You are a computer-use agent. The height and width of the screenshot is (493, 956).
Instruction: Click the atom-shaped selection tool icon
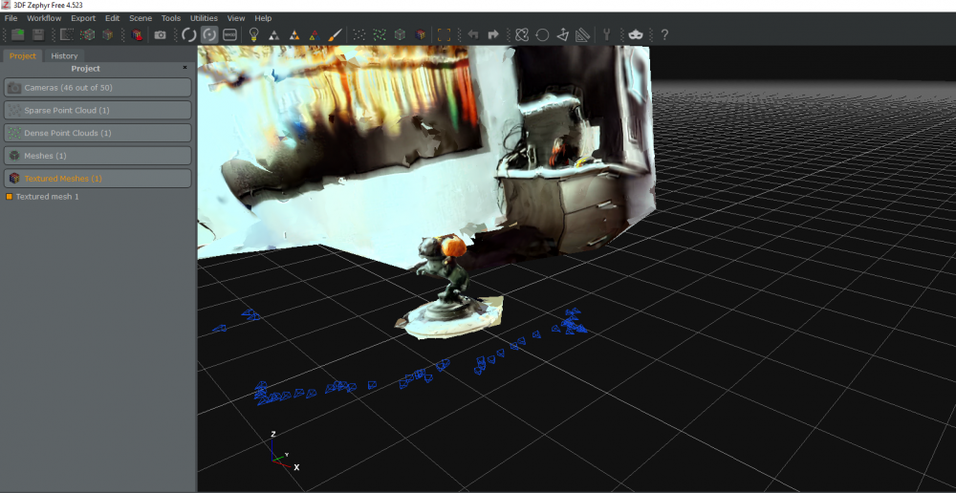pyautogui.click(x=521, y=34)
